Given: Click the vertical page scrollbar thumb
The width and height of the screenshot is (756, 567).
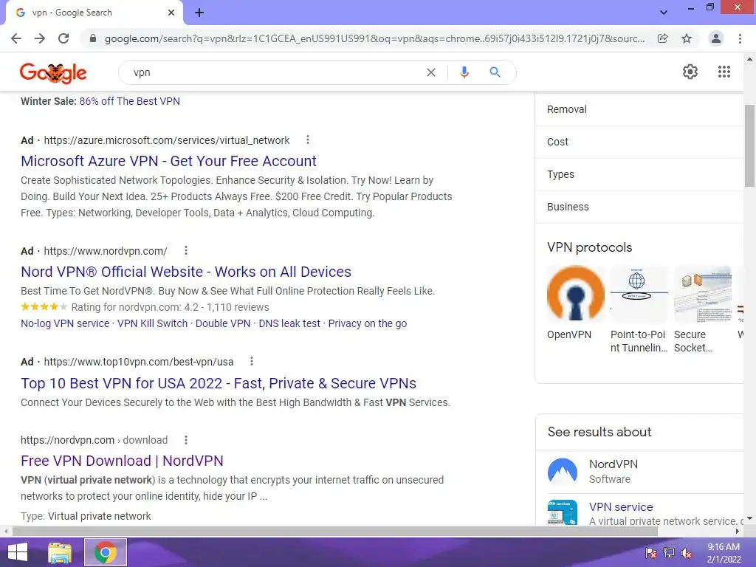Looking at the screenshot, I should click(x=749, y=145).
